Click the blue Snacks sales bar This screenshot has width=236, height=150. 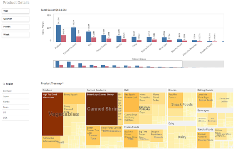(x=119, y=39)
